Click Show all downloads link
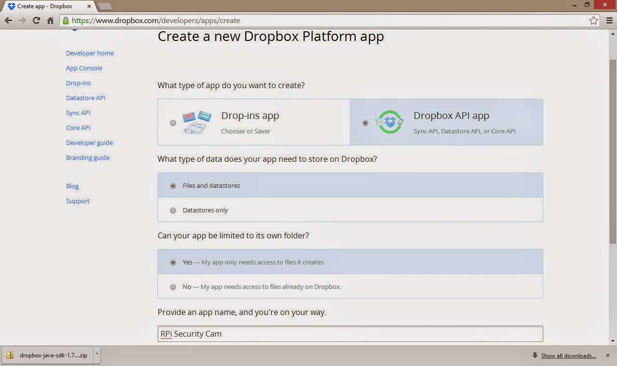This screenshot has width=617, height=366. (x=569, y=355)
